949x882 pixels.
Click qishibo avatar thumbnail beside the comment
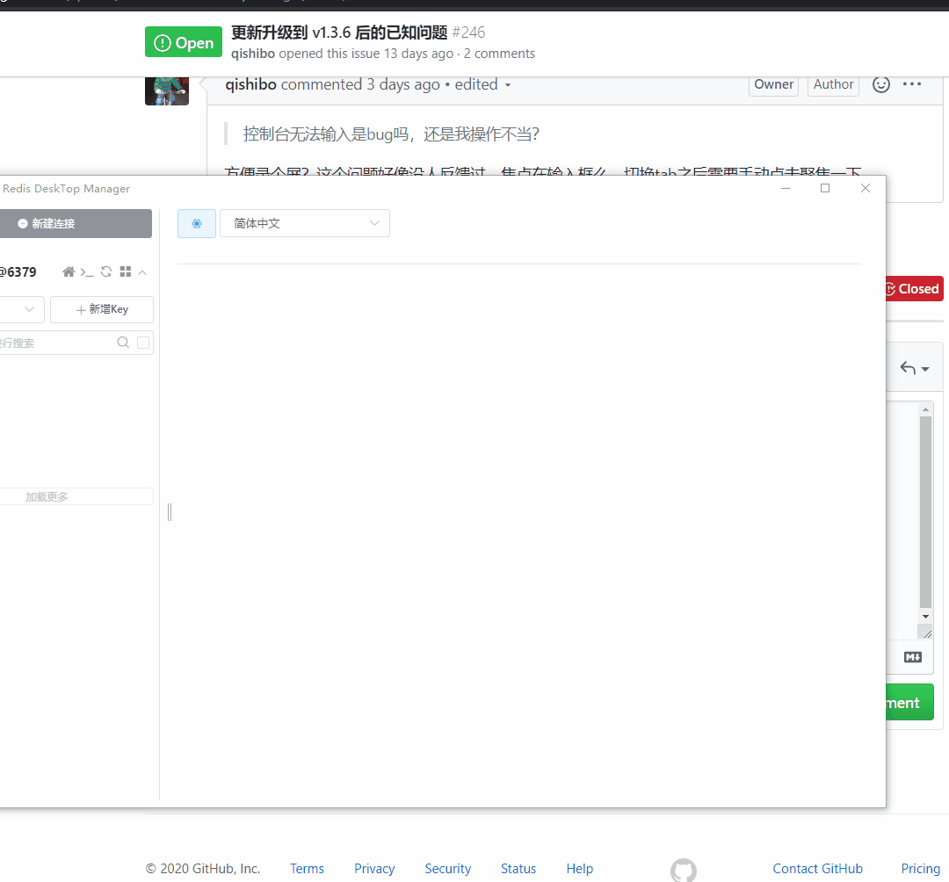167,90
